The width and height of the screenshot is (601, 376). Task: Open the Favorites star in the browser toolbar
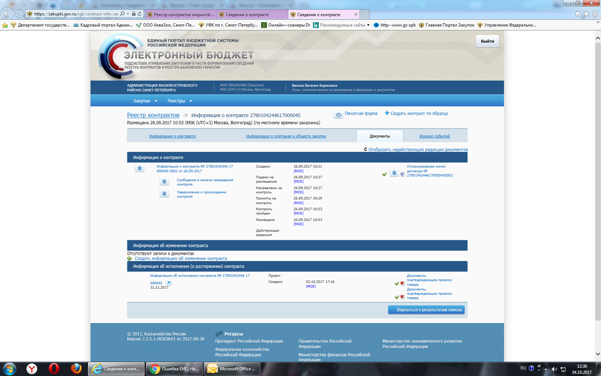(586, 14)
